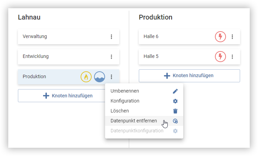Toggle the three-dot menu on Produktion node
The height and width of the screenshot is (156, 258).
pos(111,77)
